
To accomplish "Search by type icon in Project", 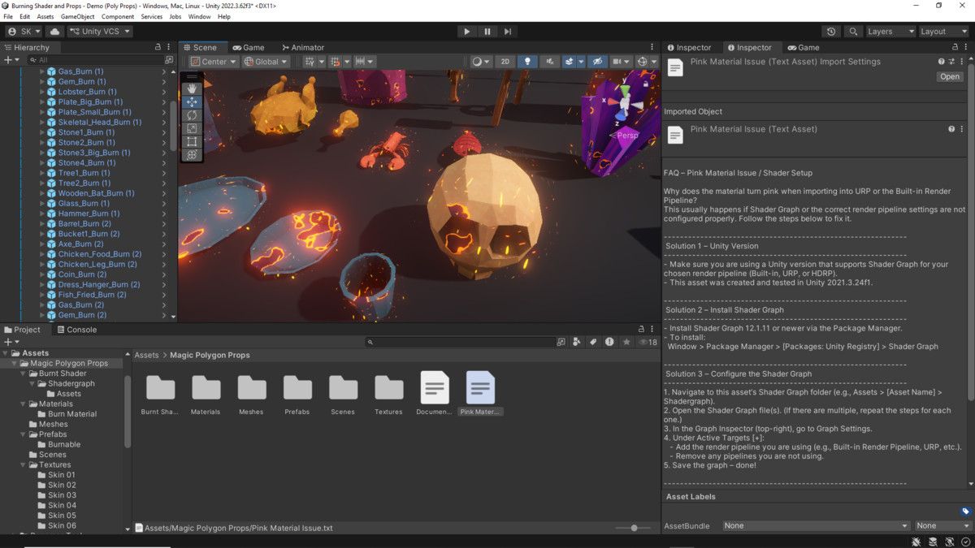I will tap(578, 343).
